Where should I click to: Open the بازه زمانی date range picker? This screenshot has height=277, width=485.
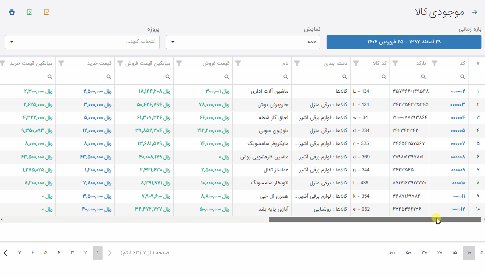click(404, 42)
